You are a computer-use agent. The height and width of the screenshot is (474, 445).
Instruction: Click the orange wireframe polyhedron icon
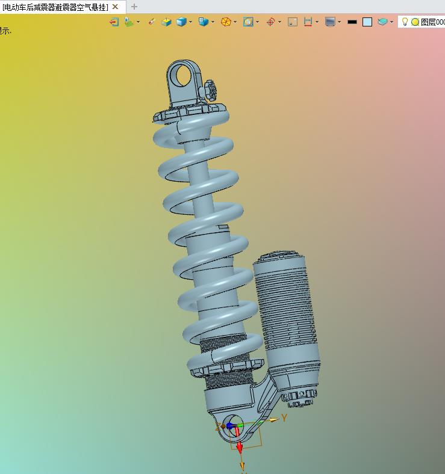coord(226,22)
